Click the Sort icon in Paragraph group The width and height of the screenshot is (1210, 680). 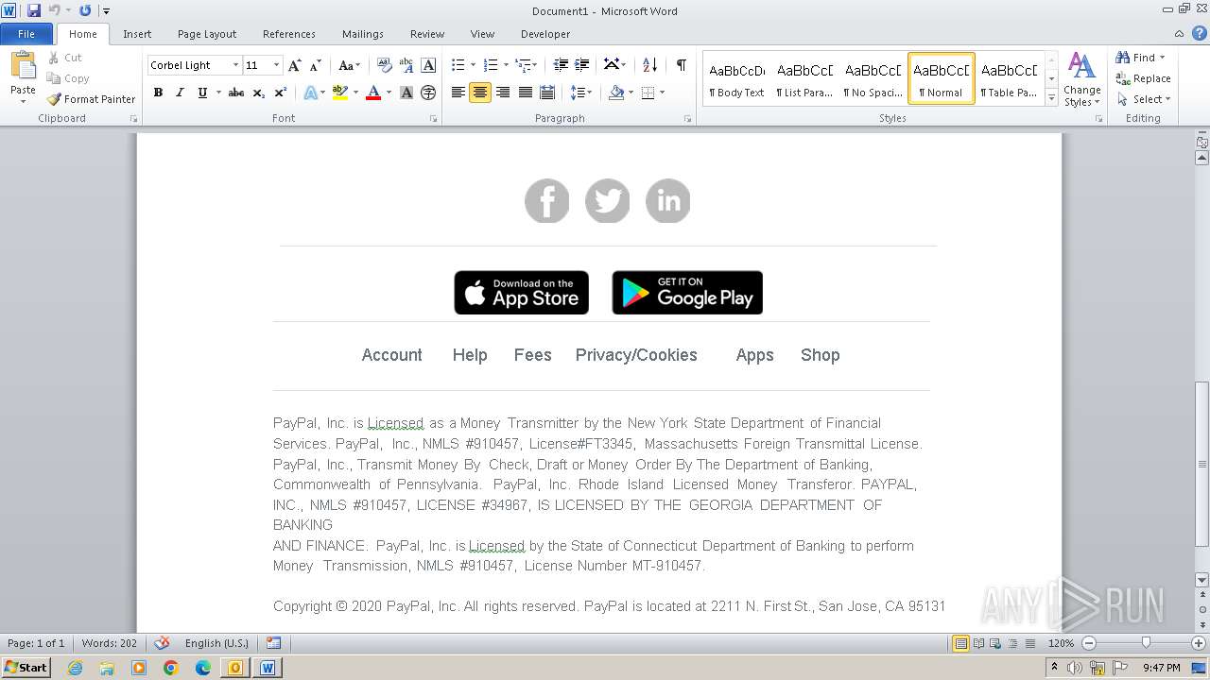point(649,65)
